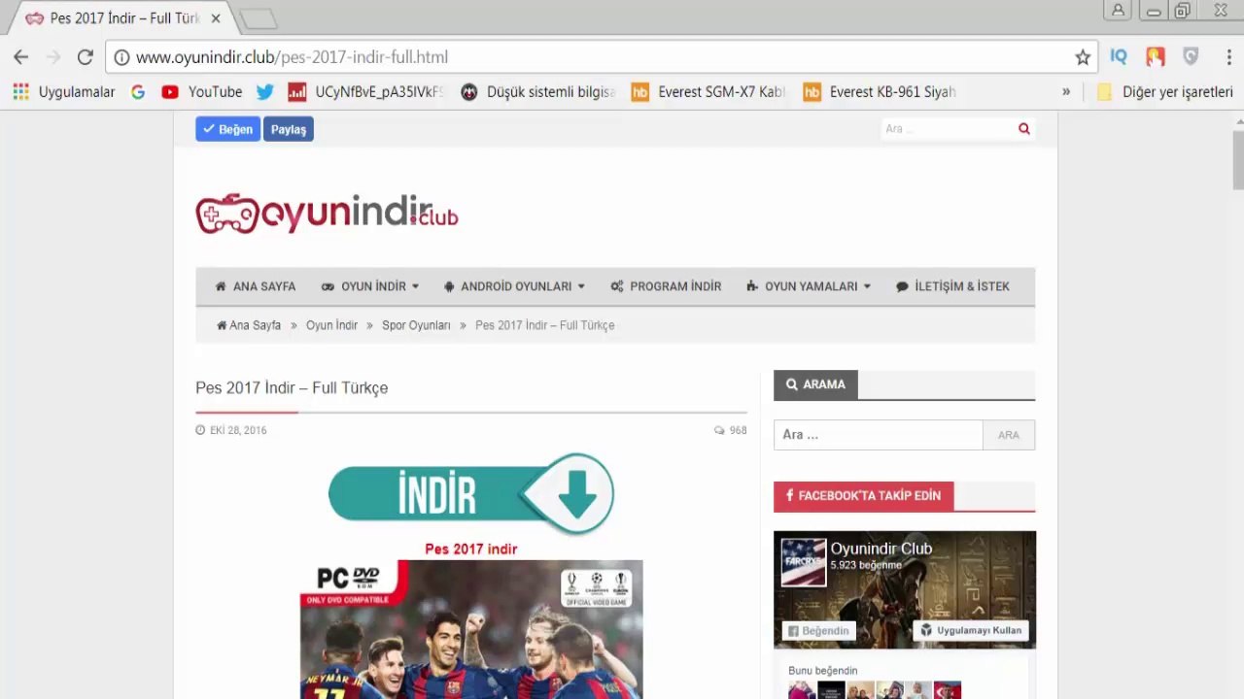View site information icon in address bar
This screenshot has height=699, width=1244.
(x=121, y=57)
